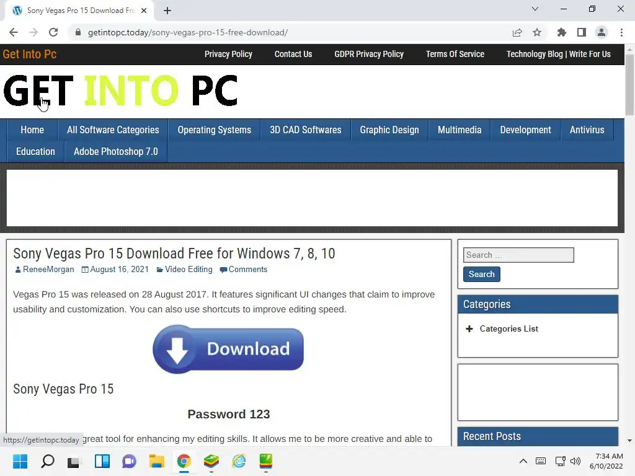Open Windows taskbar search
The image size is (635, 476).
click(x=48, y=461)
